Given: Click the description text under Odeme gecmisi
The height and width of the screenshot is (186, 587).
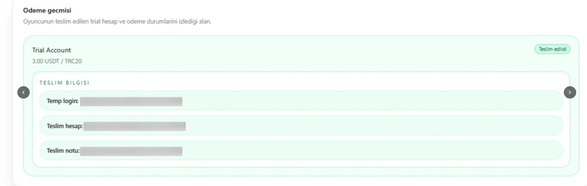Looking at the screenshot, I should (x=117, y=22).
